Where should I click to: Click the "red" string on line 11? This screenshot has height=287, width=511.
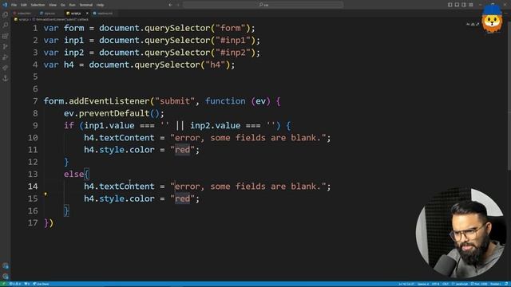(183, 150)
